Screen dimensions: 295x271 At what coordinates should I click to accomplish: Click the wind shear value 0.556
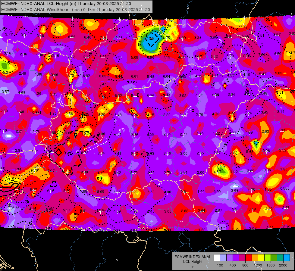point(285,188)
